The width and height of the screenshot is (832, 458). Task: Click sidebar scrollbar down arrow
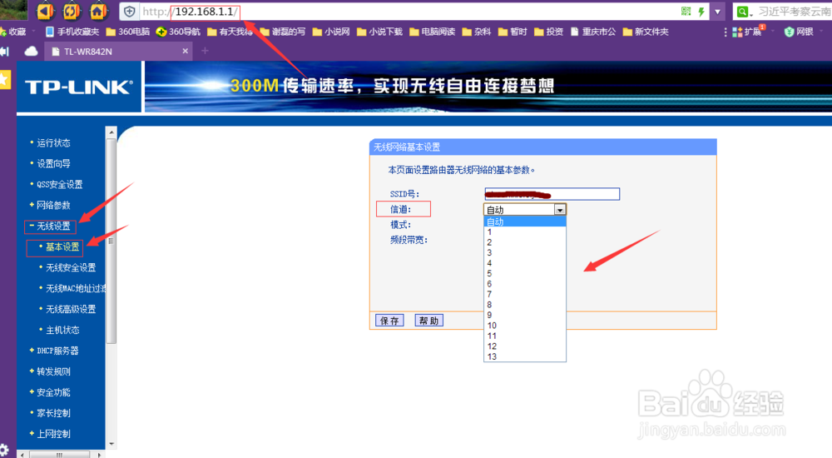(111, 444)
